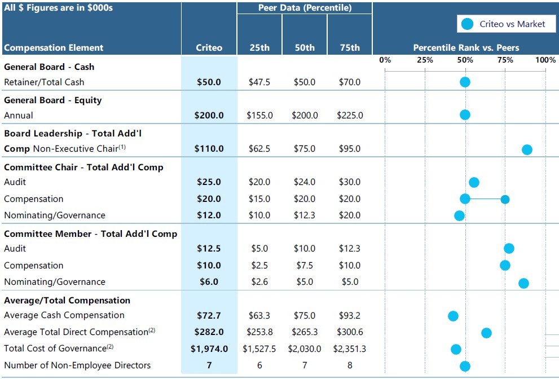Click the "75th" percentile column header
This screenshot has height=379, width=559.
coord(350,48)
